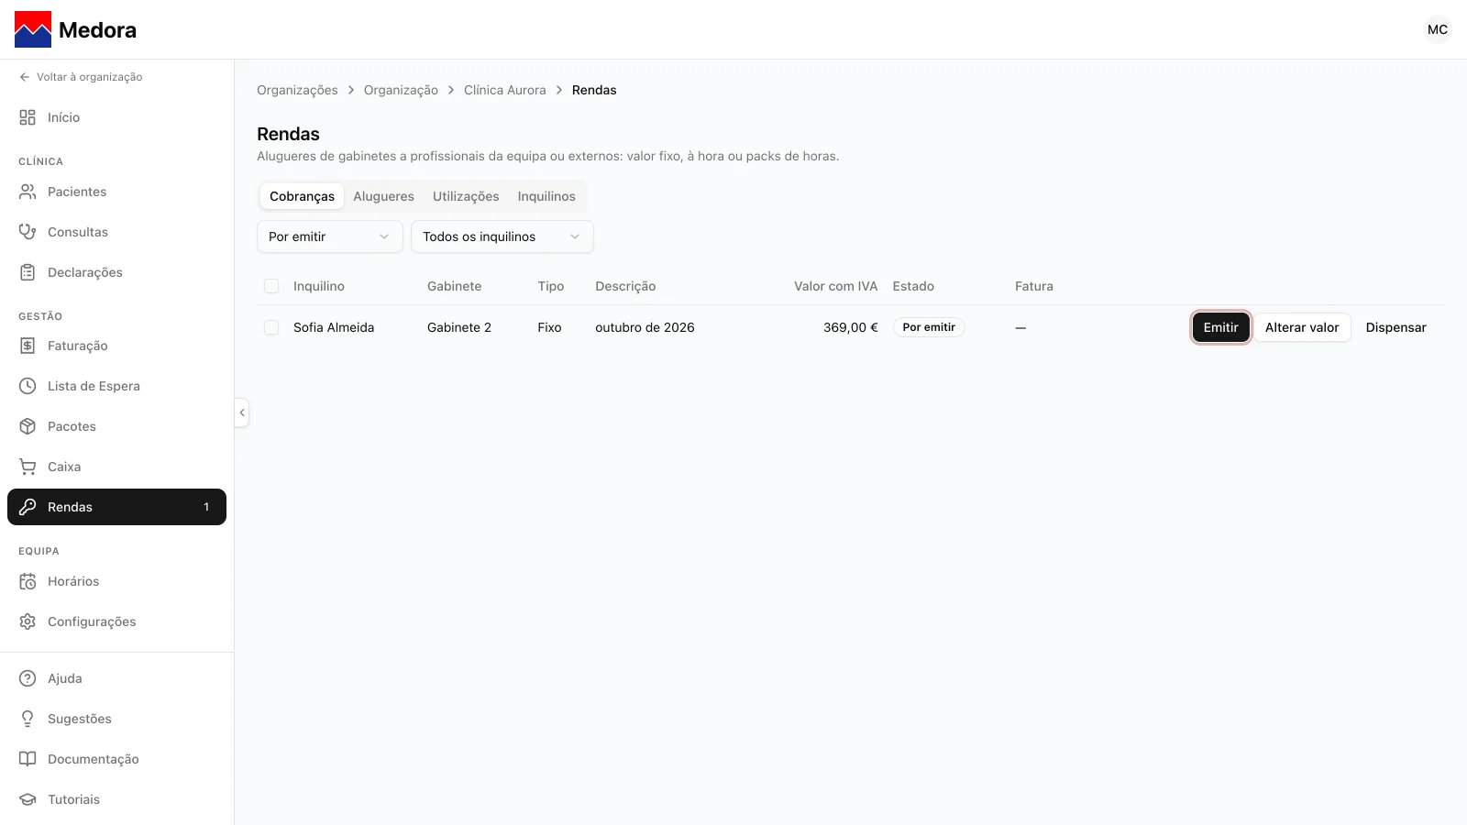Open the Organização breadcrumb link
The image size is (1467, 825).
point(401,90)
